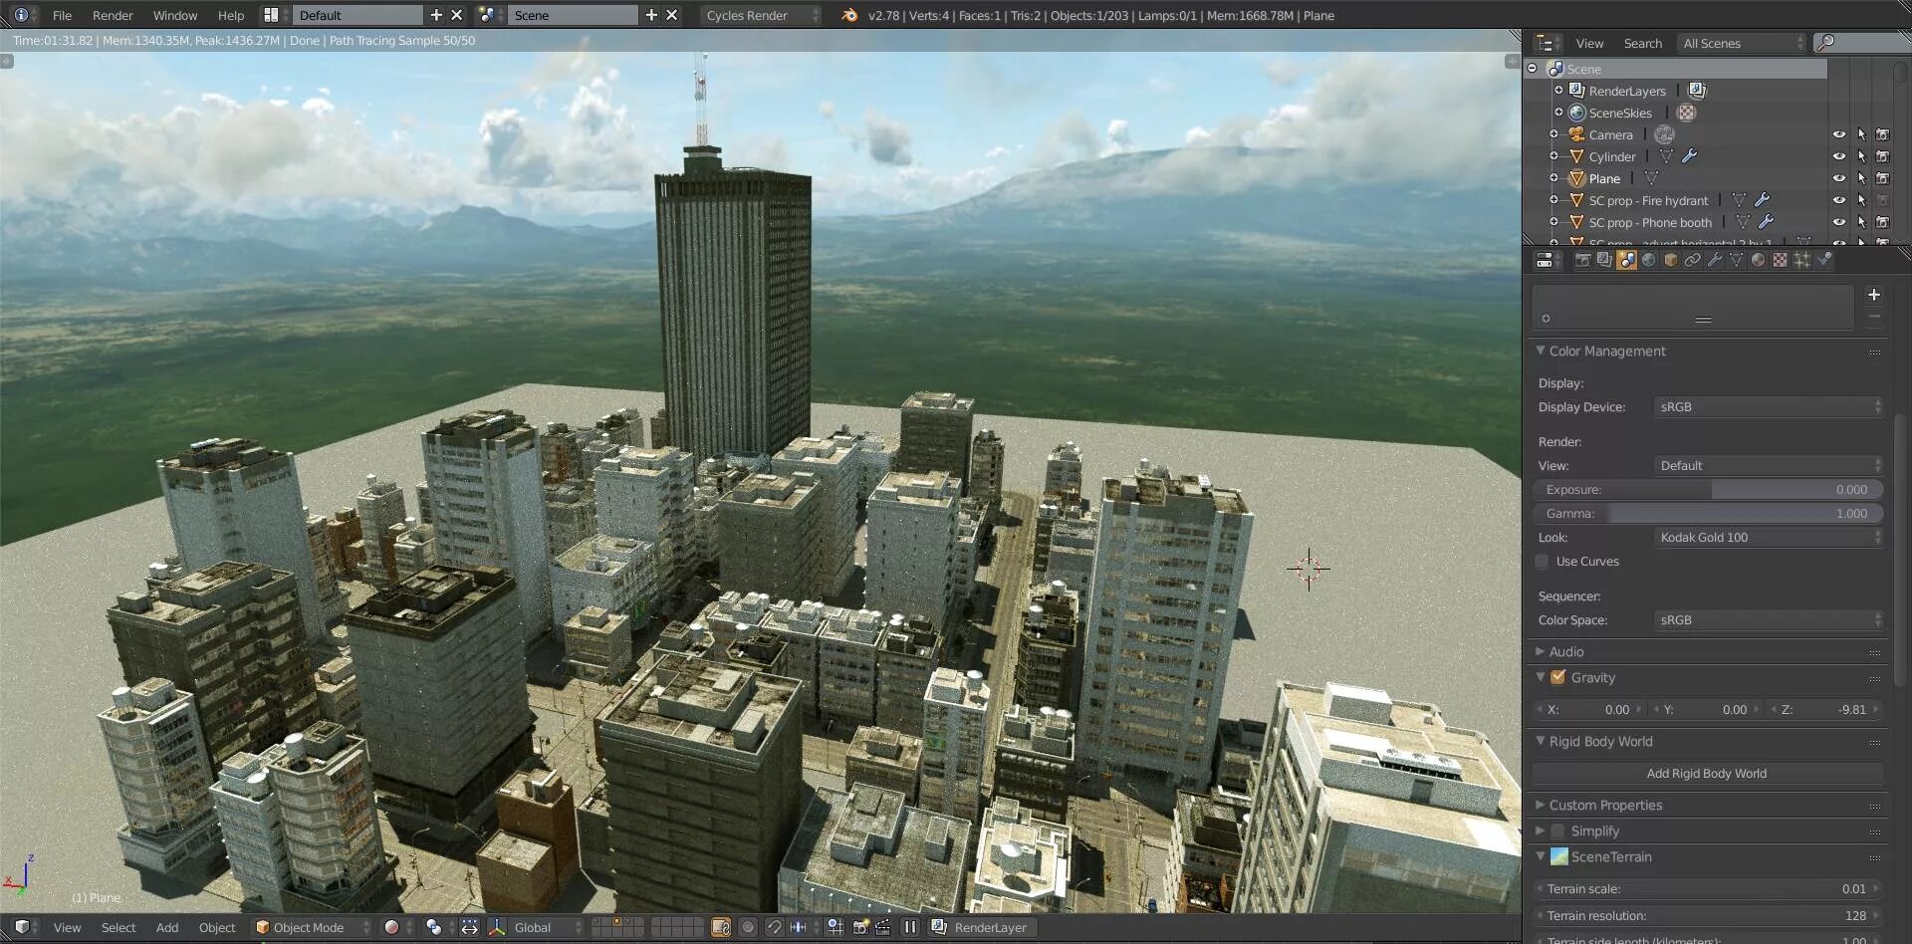1912x944 pixels.
Task: Select the SC prop - Phone booth object
Action: pyautogui.click(x=1650, y=222)
